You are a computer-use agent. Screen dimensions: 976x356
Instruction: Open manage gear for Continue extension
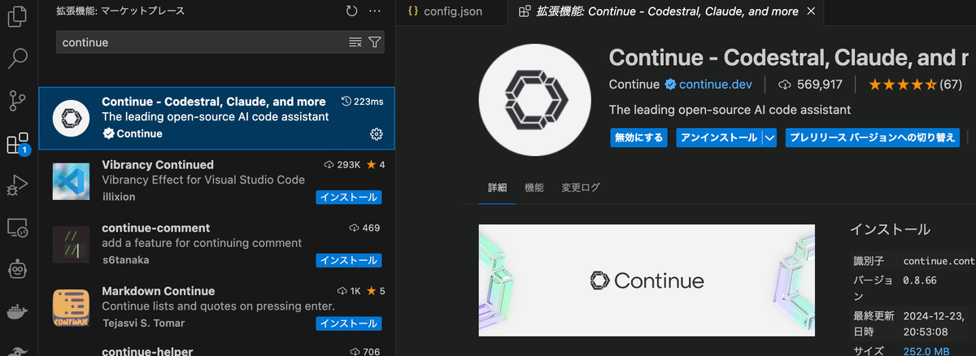377,134
